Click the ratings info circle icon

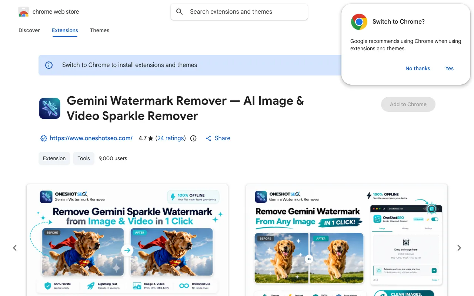click(193, 138)
